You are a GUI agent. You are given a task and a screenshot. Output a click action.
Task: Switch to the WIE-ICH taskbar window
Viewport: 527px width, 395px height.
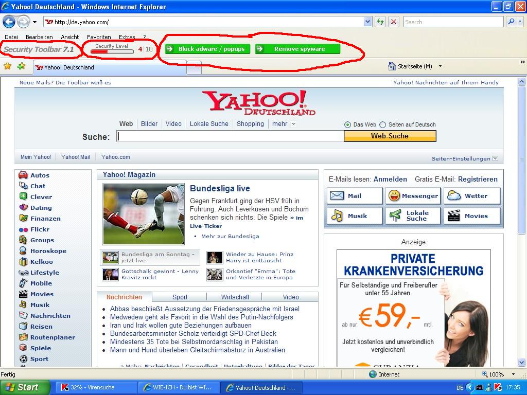(x=179, y=387)
